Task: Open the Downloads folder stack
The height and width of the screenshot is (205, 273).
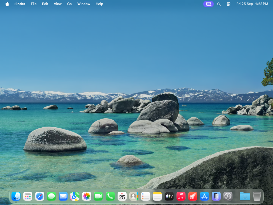Action: [245, 196]
